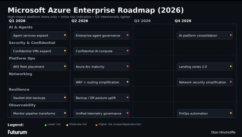Screen dimensions: 242x137
Task: Click the Dion Hinchcliffe author name
Action: point(223,132)
